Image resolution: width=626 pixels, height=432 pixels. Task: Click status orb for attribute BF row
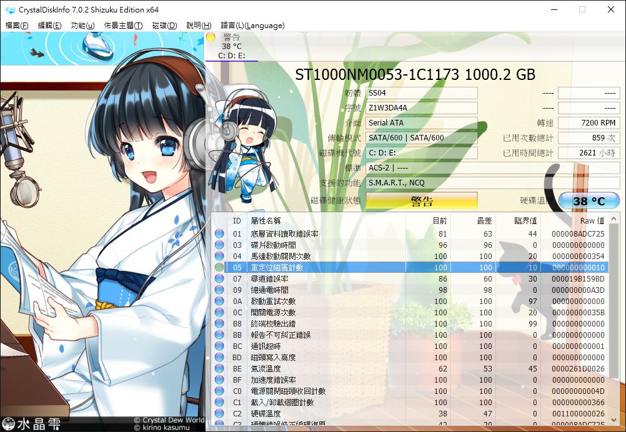click(x=219, y=380)
